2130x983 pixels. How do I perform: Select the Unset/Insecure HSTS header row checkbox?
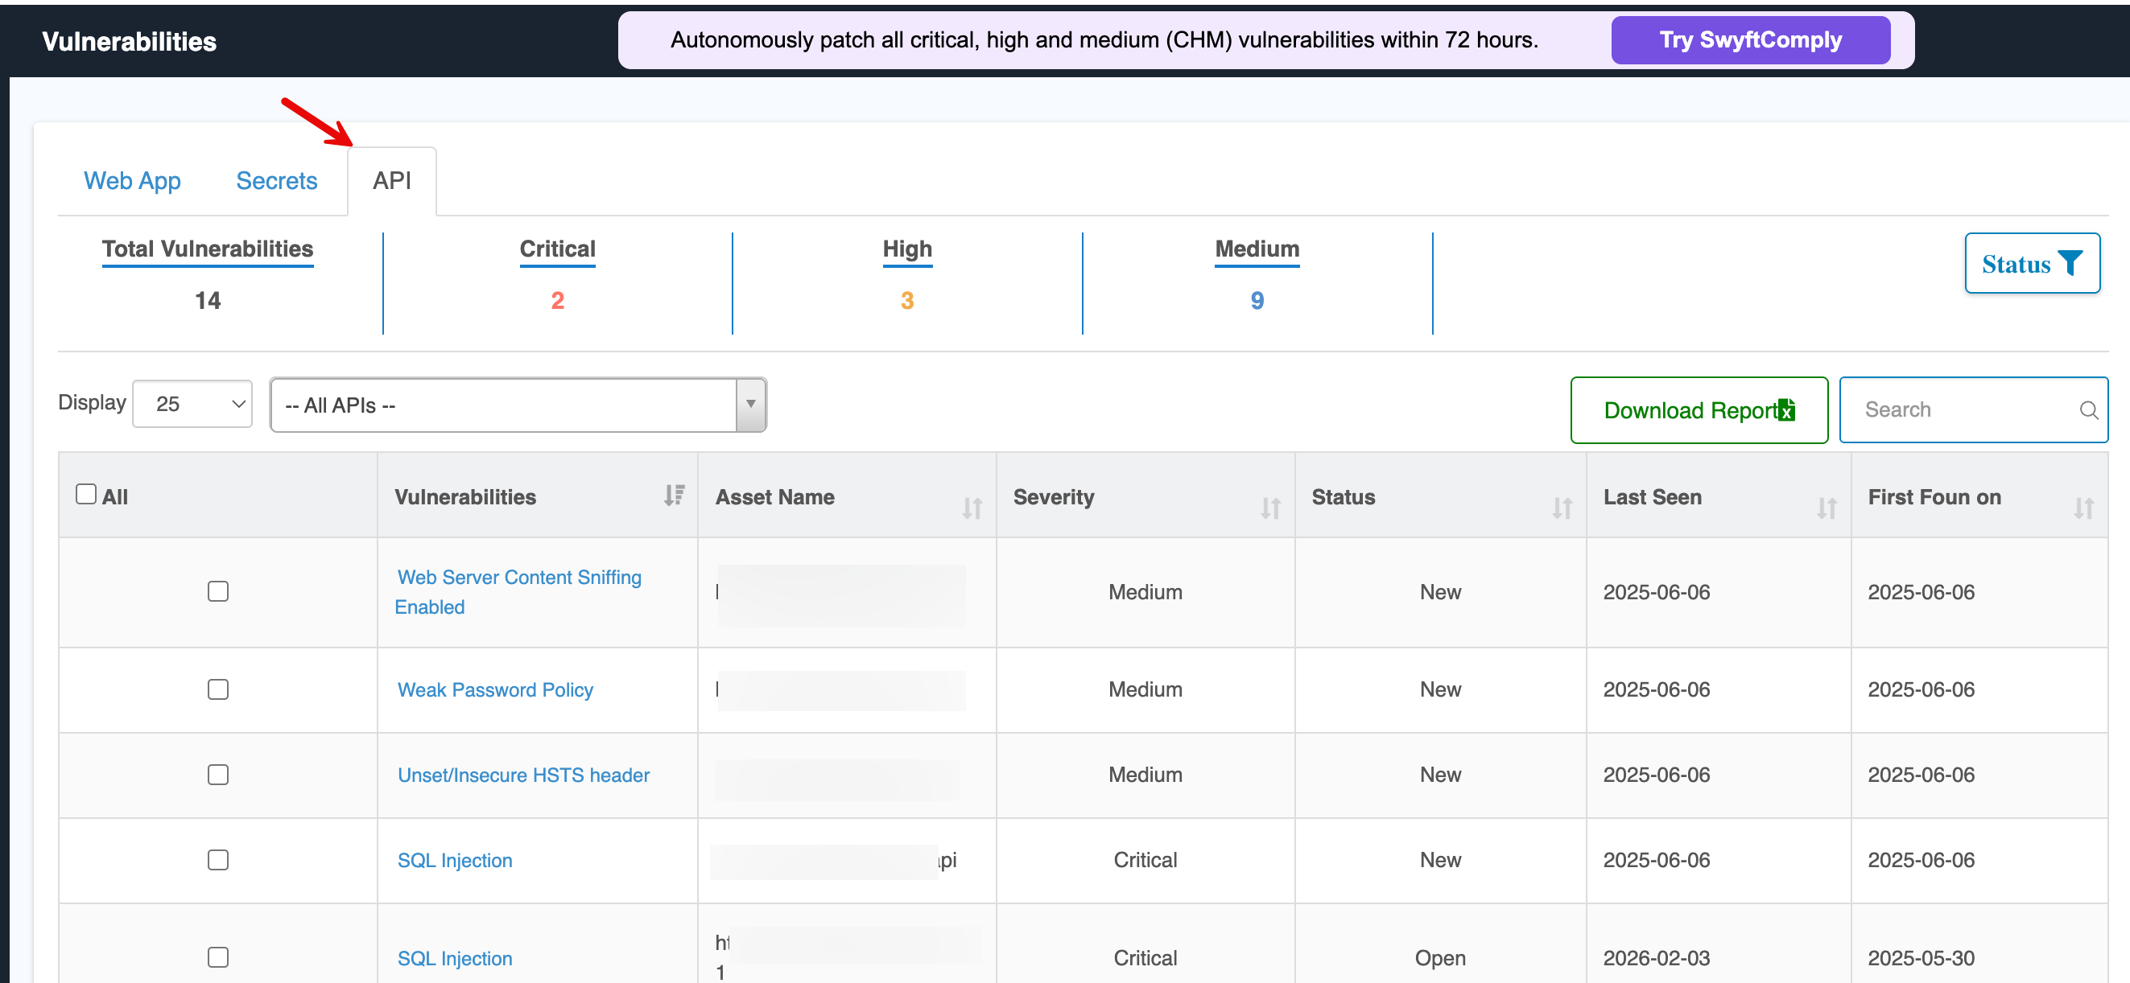tap(217, 774)
